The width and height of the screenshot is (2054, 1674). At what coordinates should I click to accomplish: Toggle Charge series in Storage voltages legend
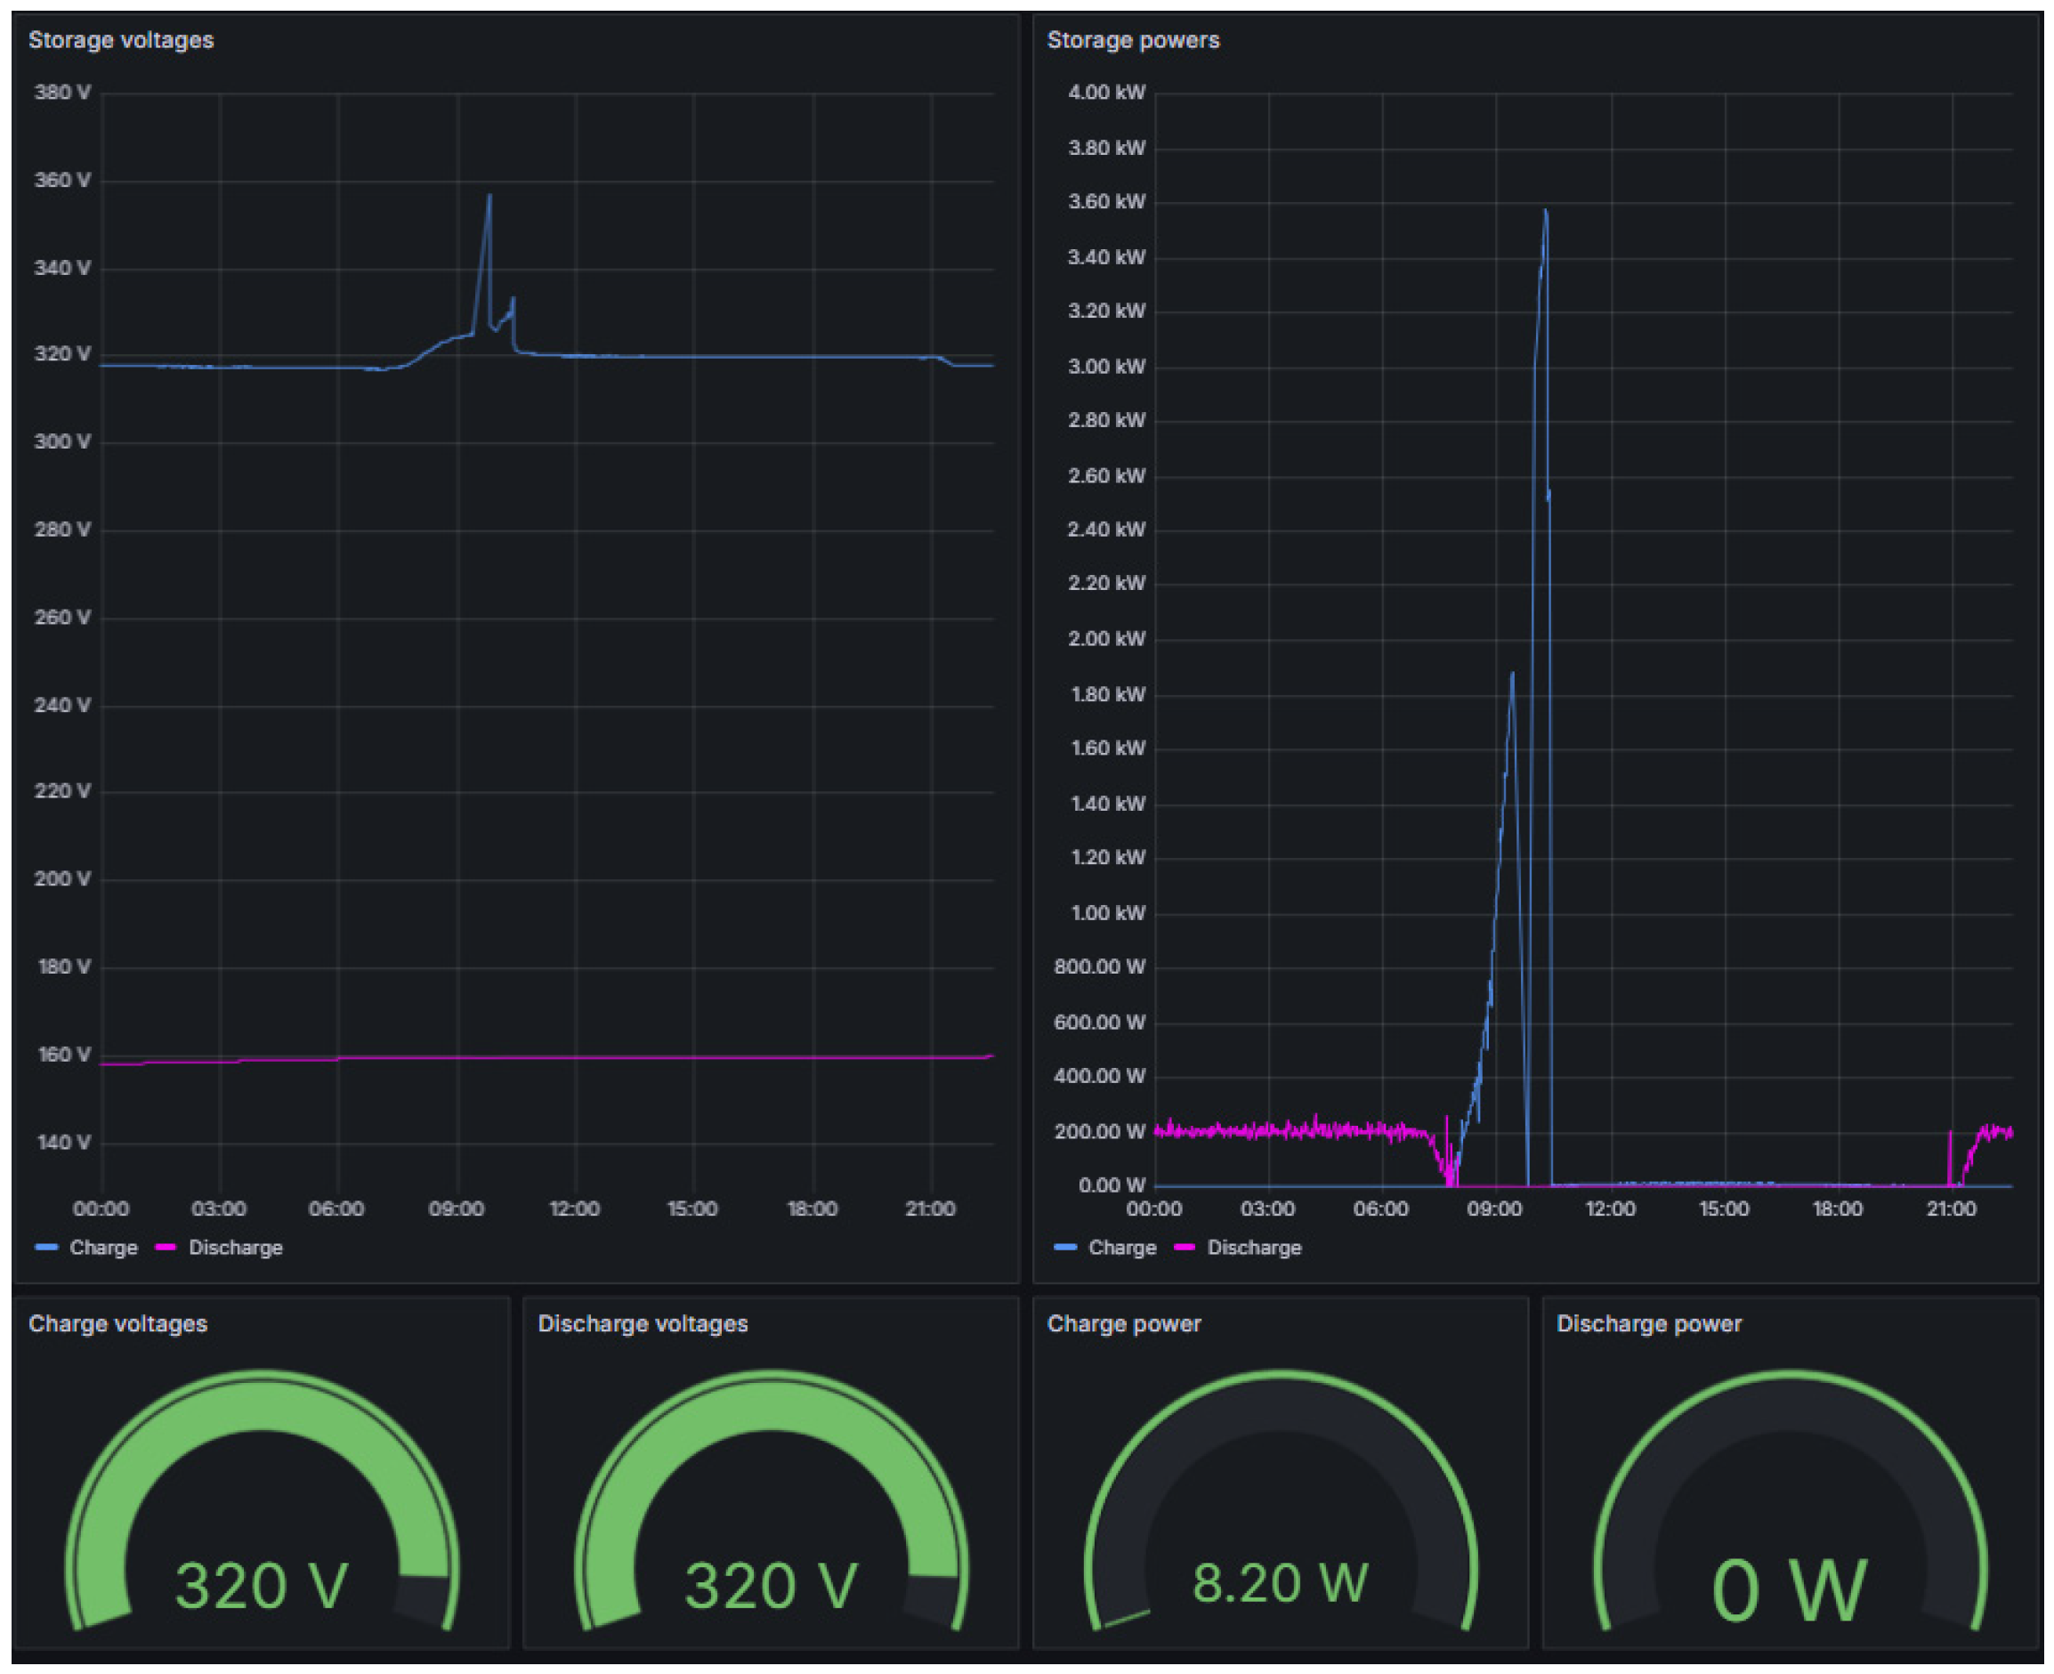tap(103, 1247)
